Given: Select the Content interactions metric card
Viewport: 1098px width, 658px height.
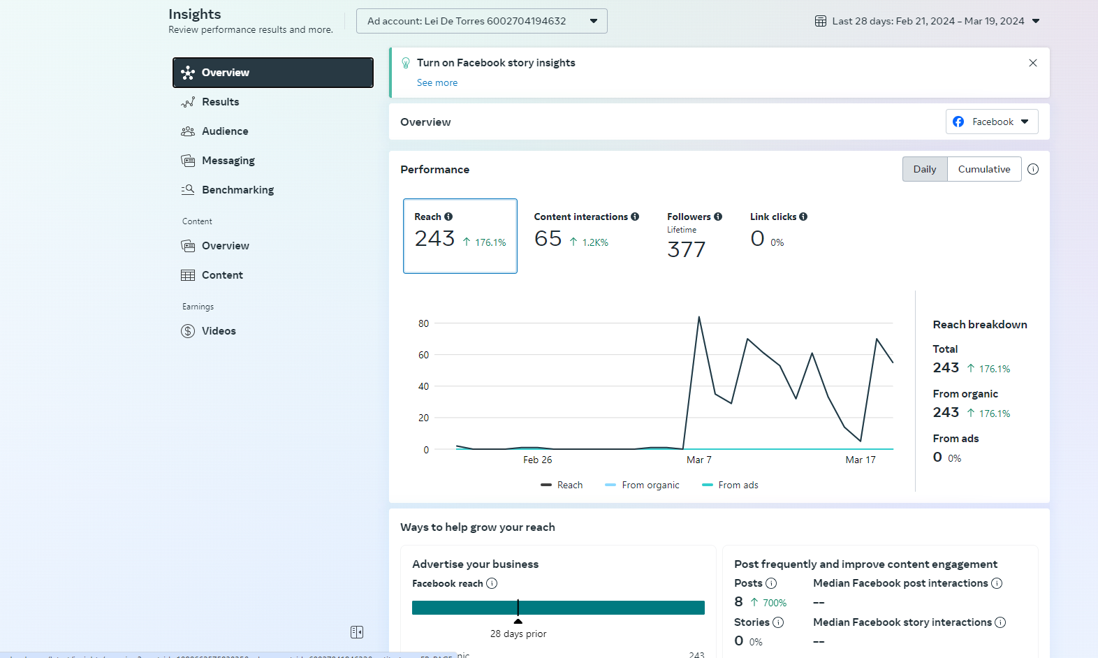Looking at the screenshot, I should (585, 236).
